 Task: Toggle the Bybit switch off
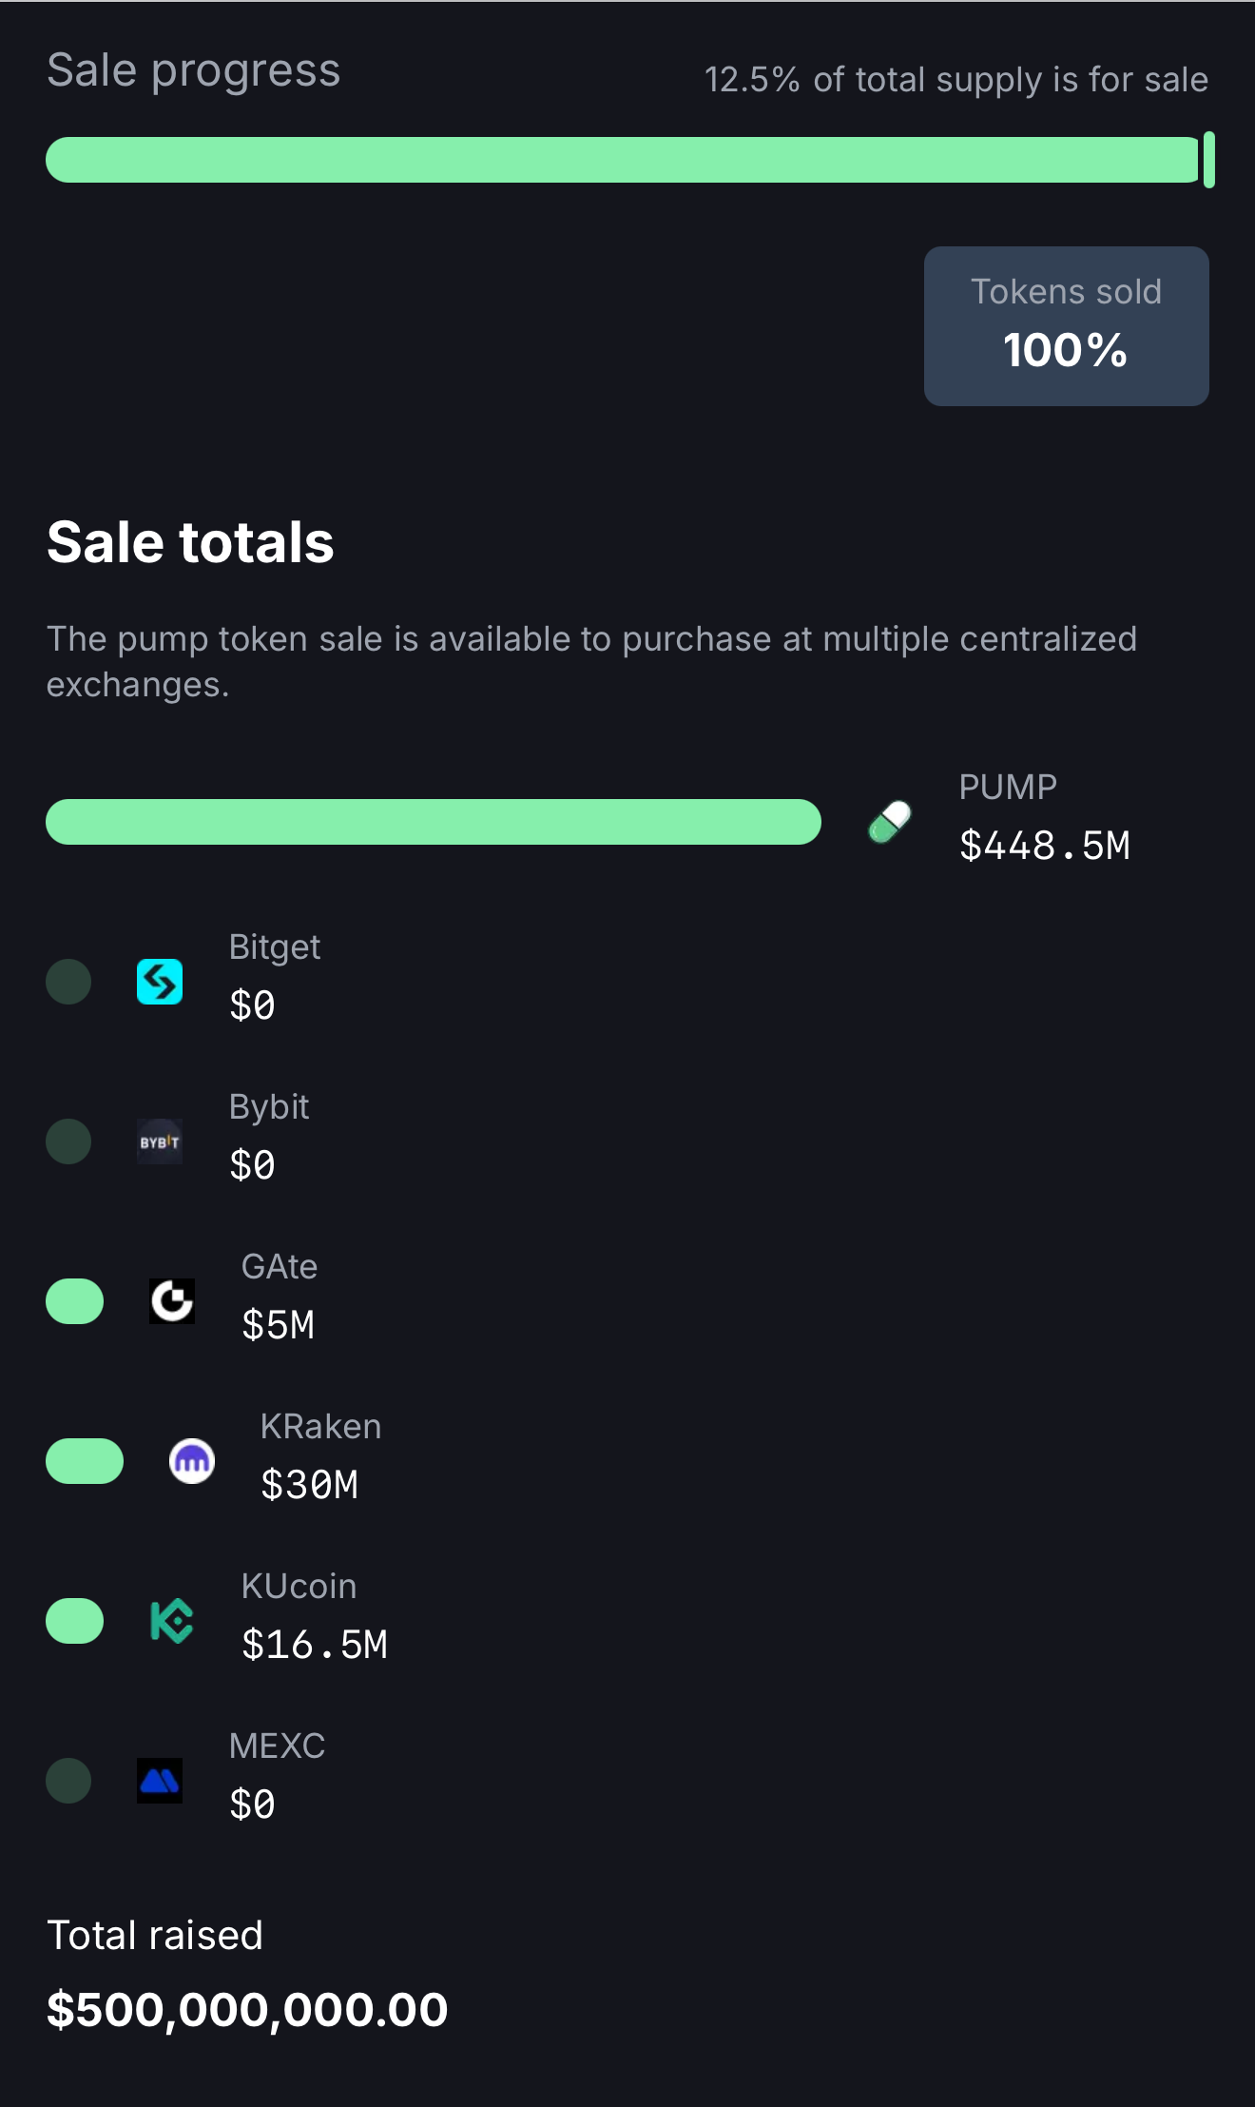coord(68,1142)
